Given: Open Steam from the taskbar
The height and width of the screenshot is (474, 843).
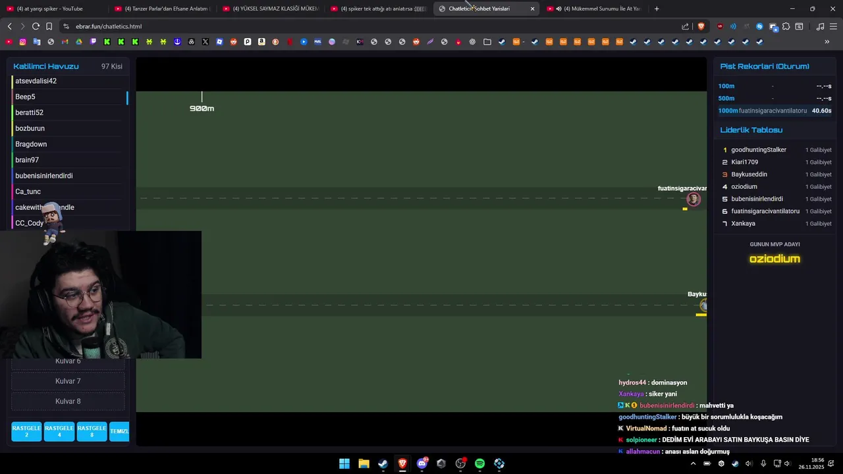Looking at the screenshot, I should click(x=383, y=463).
